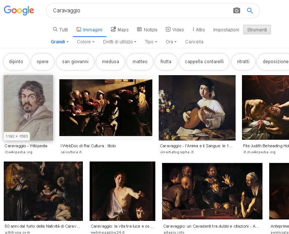
Task: Switch to the Video tab
Action: click(x=175, y=30)
